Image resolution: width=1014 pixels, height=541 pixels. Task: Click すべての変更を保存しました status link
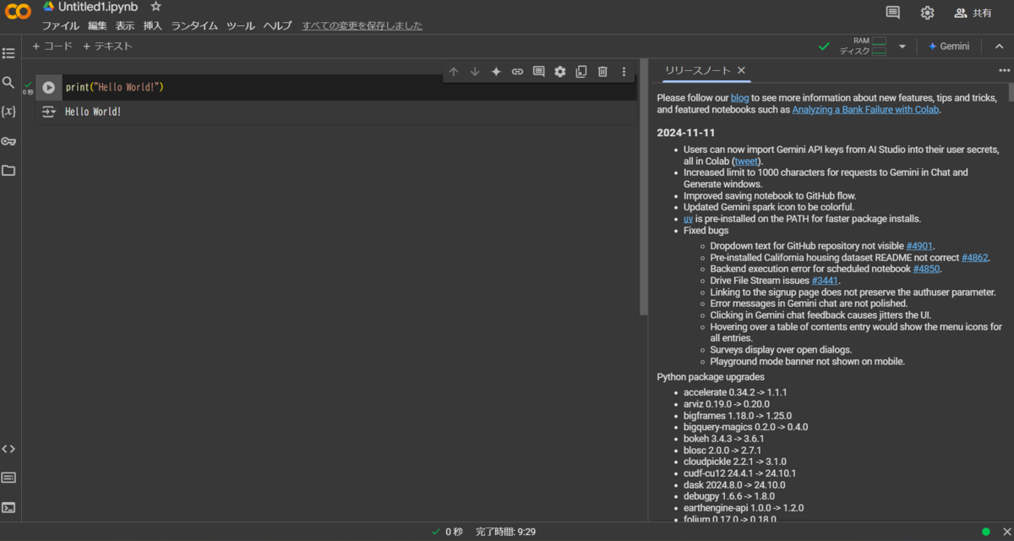[363, 25]
